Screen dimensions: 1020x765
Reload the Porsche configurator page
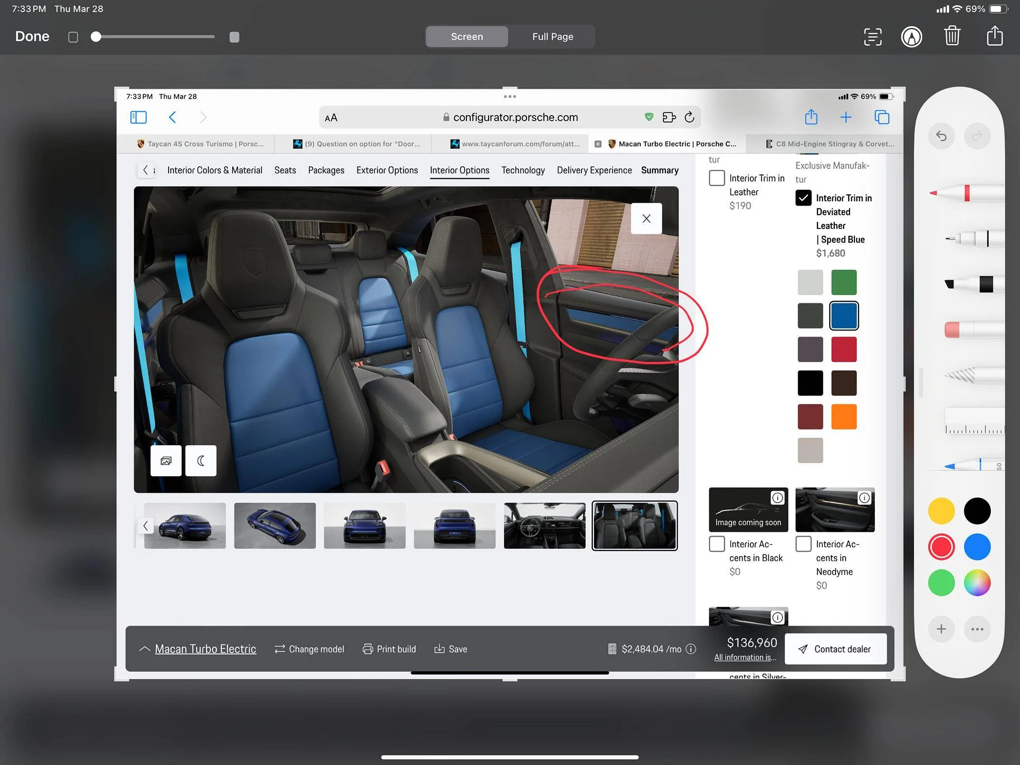point(689,117)
